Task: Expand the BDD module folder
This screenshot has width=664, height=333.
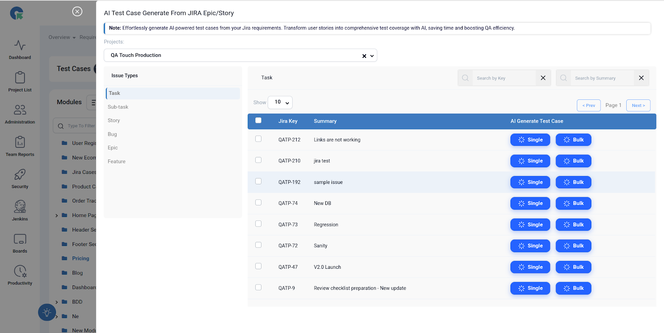Action: (x=57, y=302)
